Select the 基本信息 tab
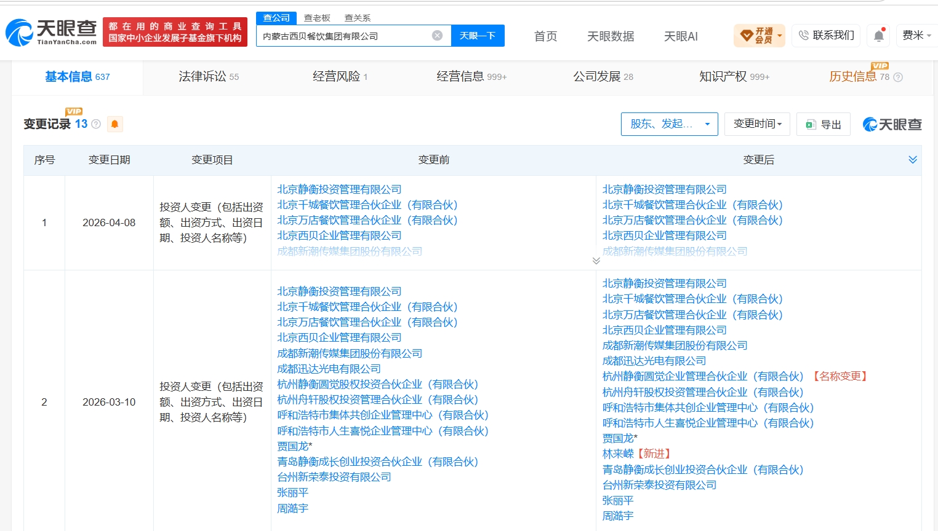The height and width of the screenshot is (531, 938). [78, 77]
